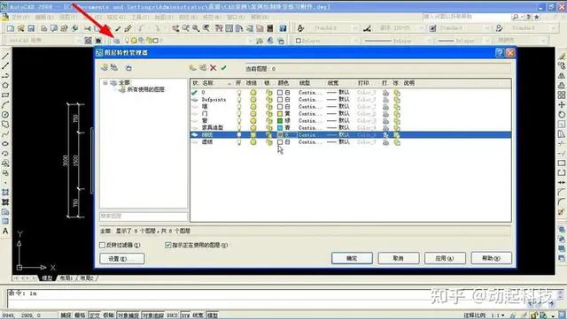Screen dimensions: 567x319
Task: Click green color swatch of 窗 layer
Action: (280, 120)
